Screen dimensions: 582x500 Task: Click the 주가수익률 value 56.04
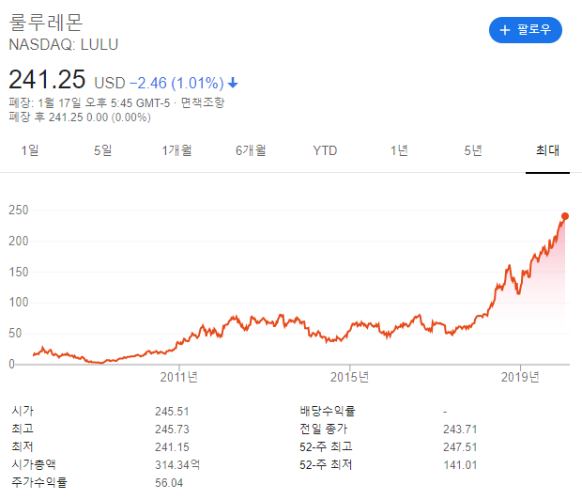click(x=169, y=482)
